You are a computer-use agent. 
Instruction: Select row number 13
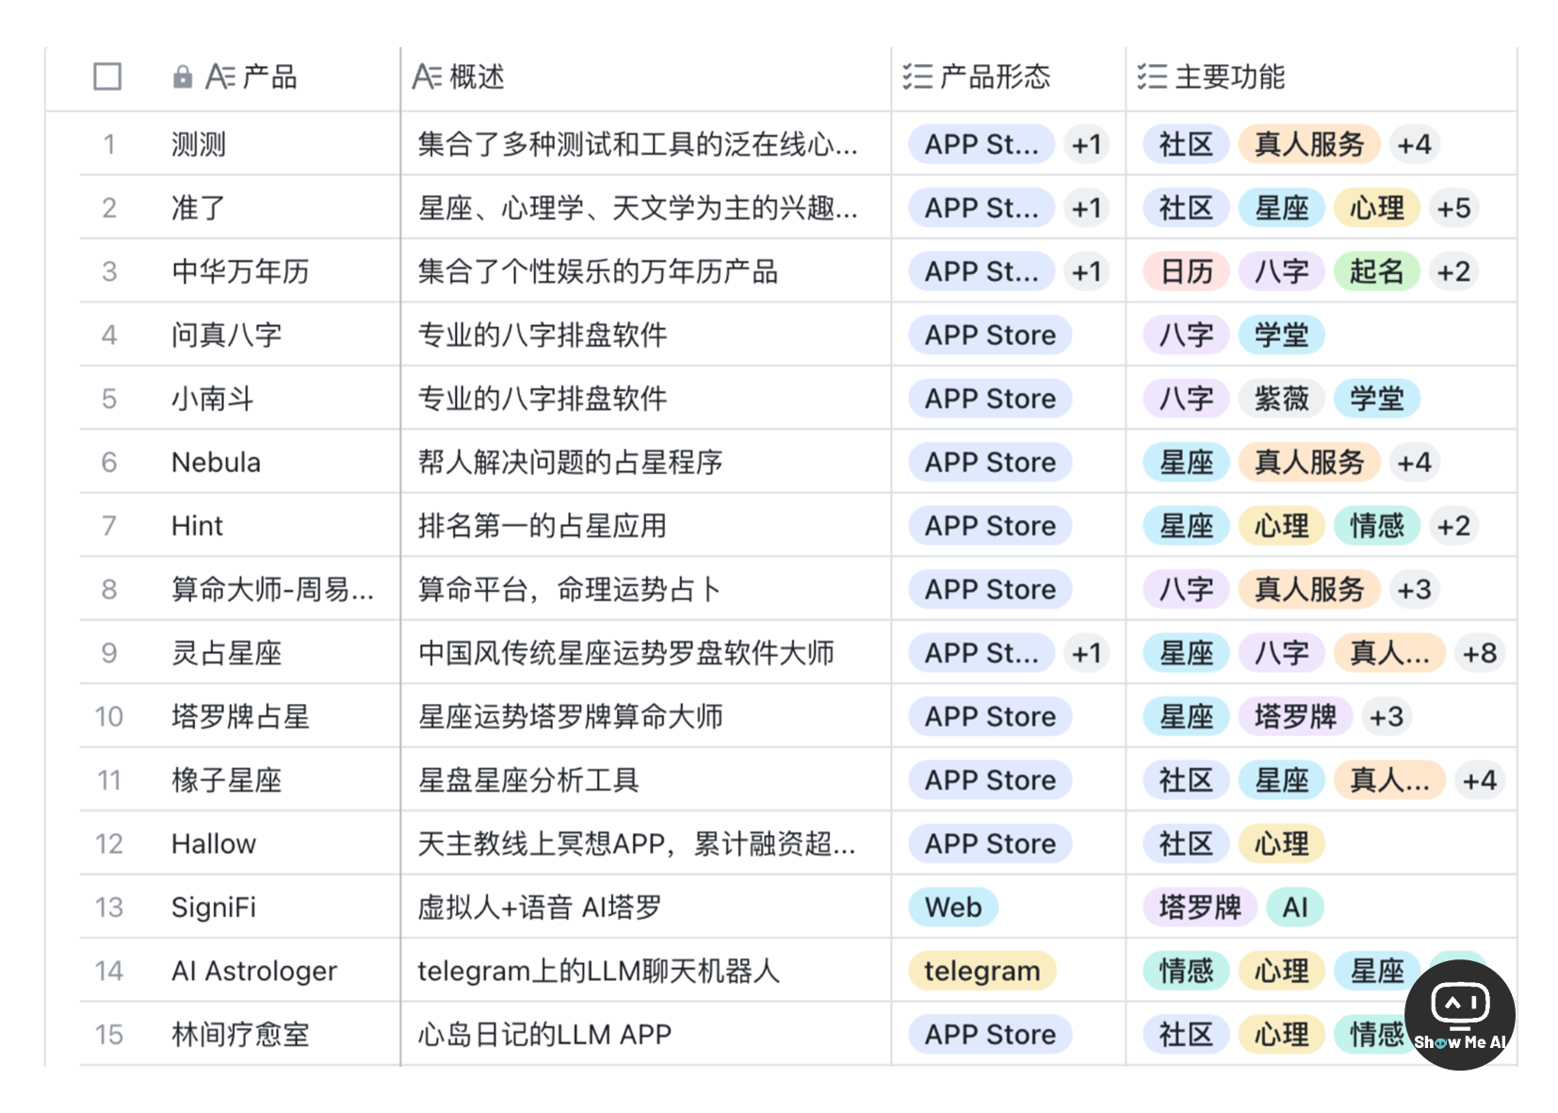pos(109,908)
